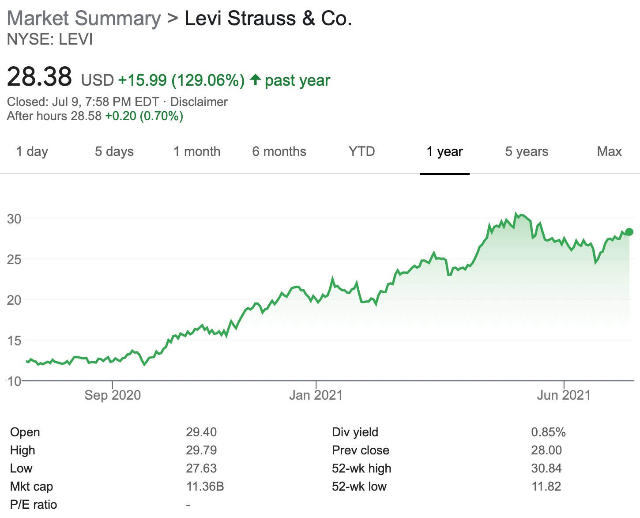Click the green up-arrow icon

coord(255,80)
